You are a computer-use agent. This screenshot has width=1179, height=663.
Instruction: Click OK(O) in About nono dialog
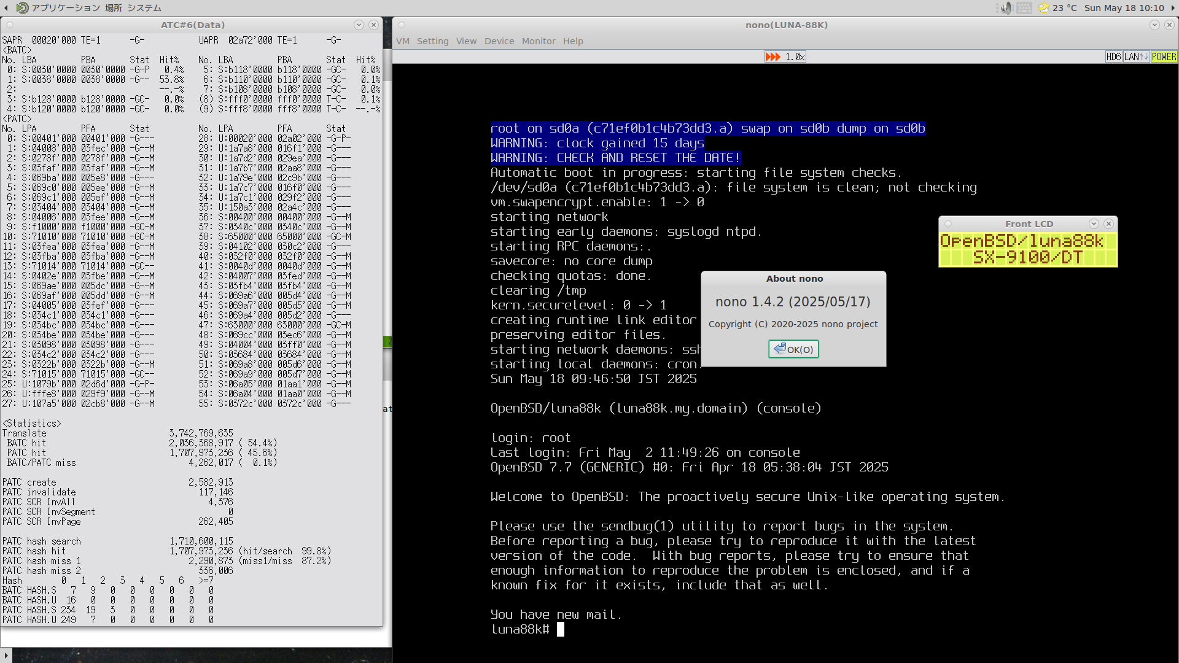pyautogui.click(x=793, y=349)
